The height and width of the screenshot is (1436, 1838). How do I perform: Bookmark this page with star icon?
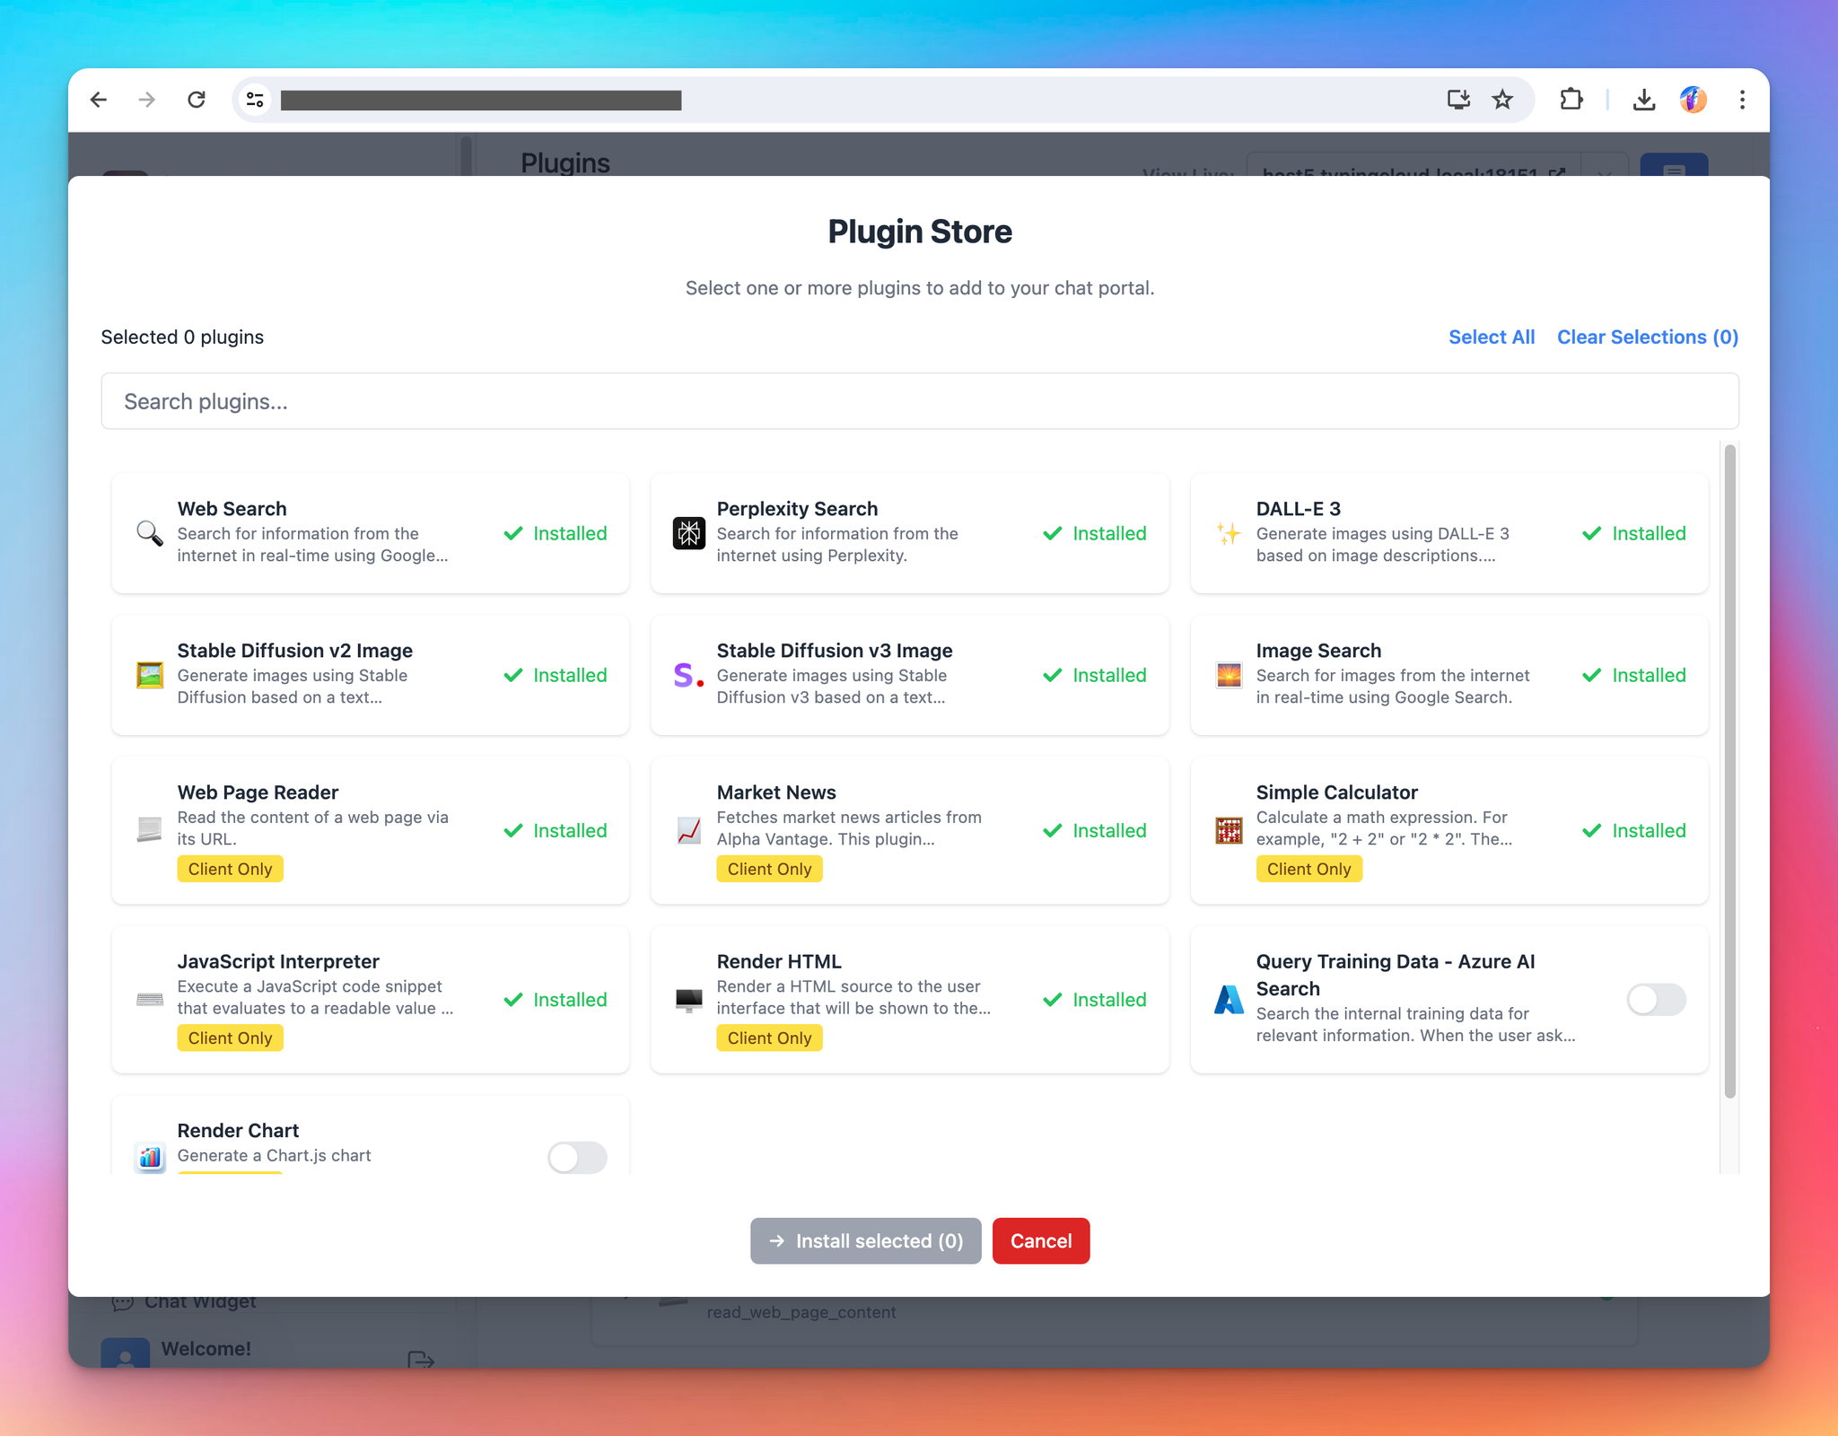1502,100
